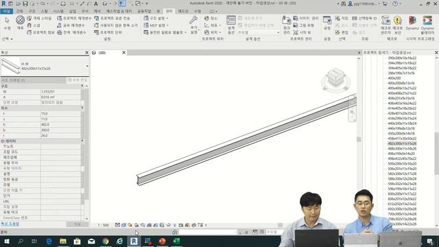
Task: Click visual style icon in view control bar
Action: click(x=123, y=225)
